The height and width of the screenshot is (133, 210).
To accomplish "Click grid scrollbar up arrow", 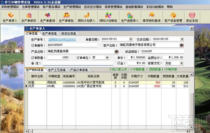I will tap(192, 74).
